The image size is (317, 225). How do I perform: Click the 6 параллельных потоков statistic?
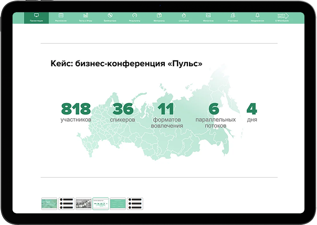pyautogui.click(x=213, y=115)
